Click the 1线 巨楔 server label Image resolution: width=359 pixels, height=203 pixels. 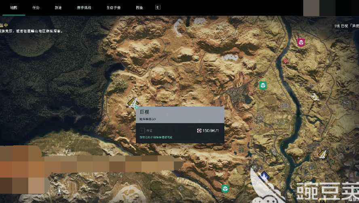click(x=346, y=26)
